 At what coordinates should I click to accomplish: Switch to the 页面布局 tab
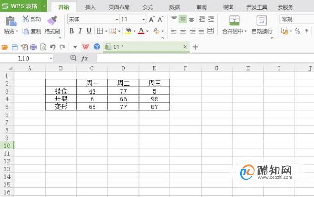[x=119, y=7]
